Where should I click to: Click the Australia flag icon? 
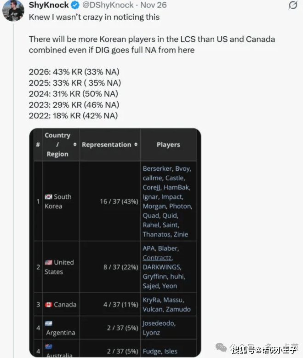coord(48,346)
